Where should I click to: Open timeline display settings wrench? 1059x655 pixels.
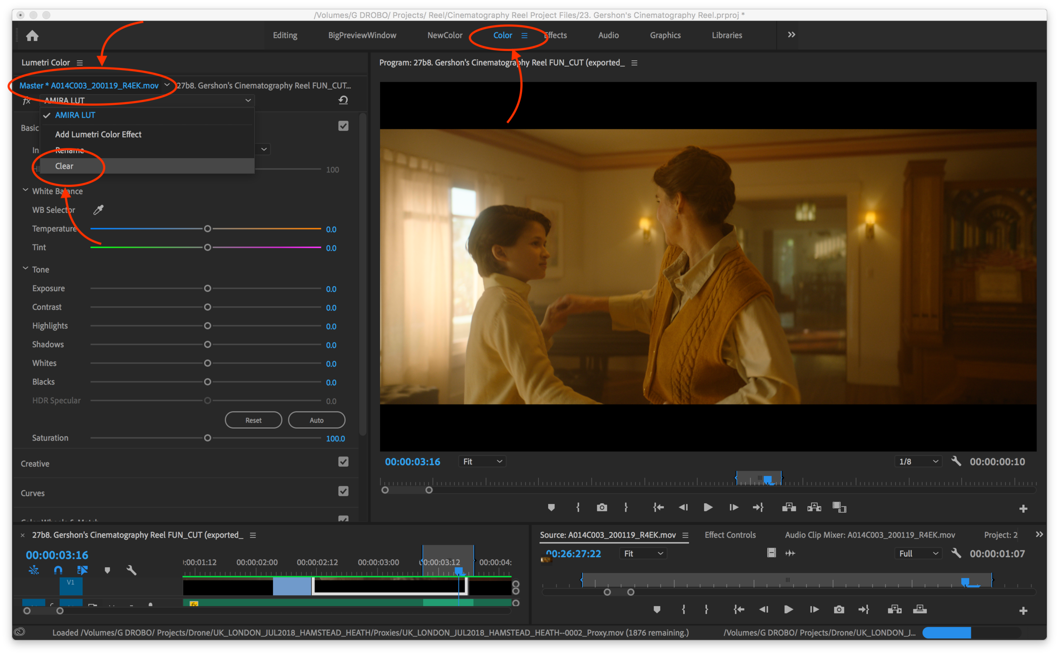pyautogui.click(x=131, y=571)
